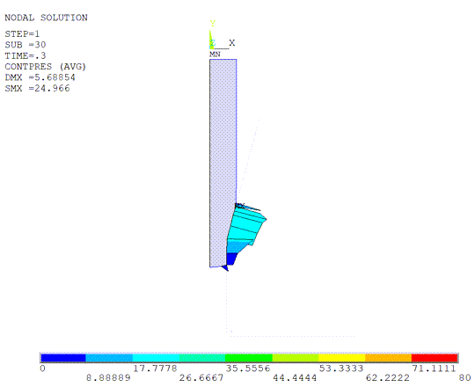The image size is (475, 387).
Task: Click the cyan legend color band
Action: click(x=156, y=358)
